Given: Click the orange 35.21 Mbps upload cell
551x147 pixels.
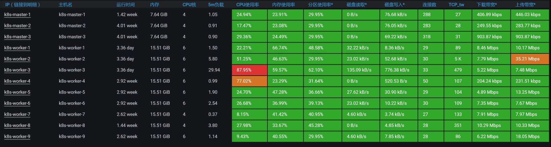Looking at the screenshot, I should 529,59.
